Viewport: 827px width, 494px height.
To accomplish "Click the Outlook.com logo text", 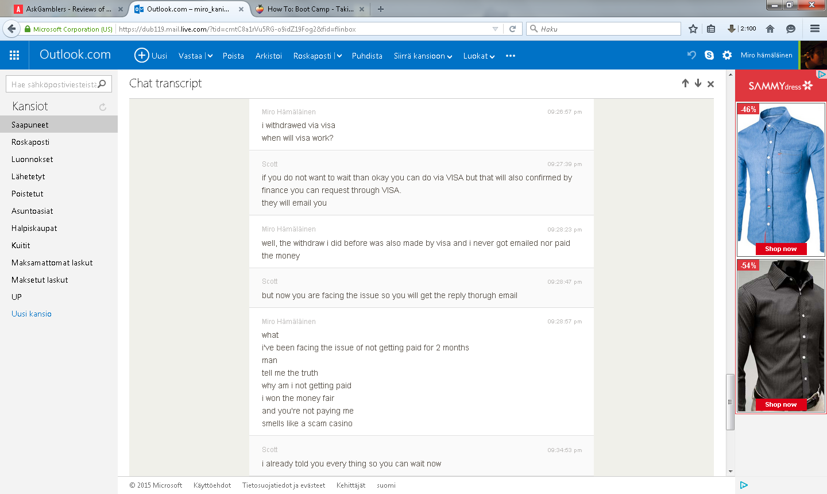I will click(x=75, y=55).
